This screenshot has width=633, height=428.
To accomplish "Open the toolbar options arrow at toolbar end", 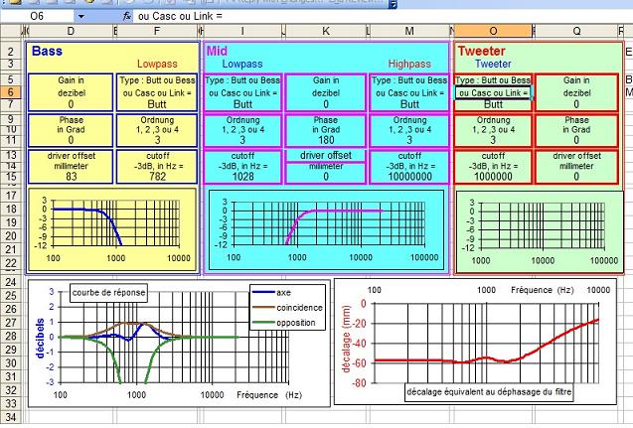I will tap(393, 4).
